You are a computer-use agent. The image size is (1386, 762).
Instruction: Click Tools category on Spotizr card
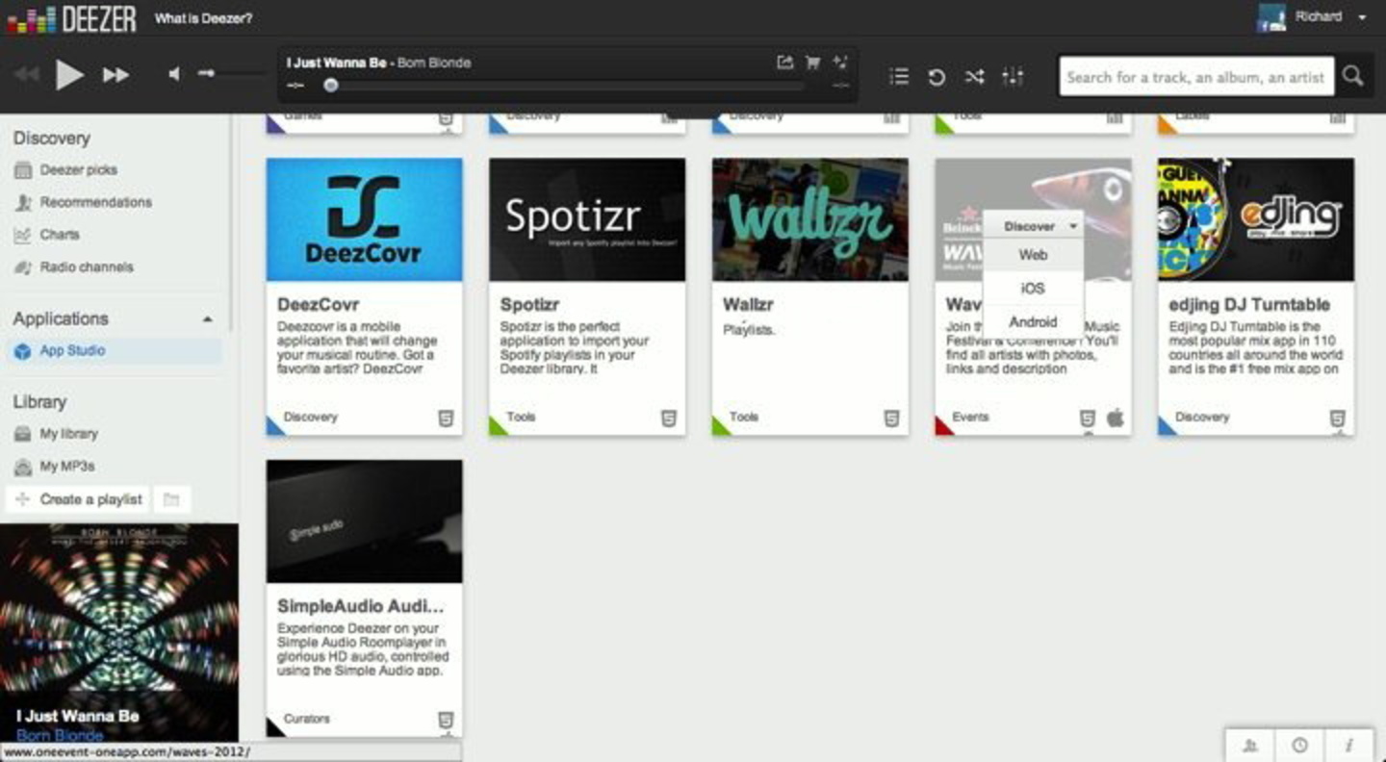(521, 418)
